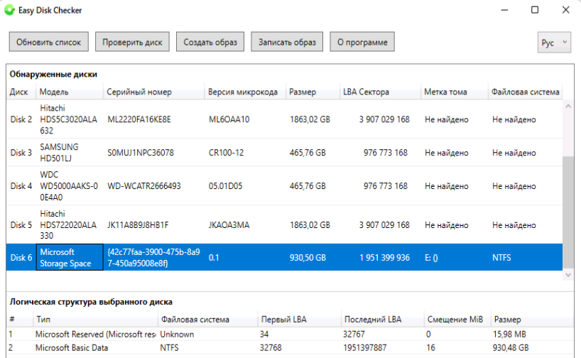Viewport: 581px width, 358px height.
Task: Click the Создать образ button
Action: point(210,42)
